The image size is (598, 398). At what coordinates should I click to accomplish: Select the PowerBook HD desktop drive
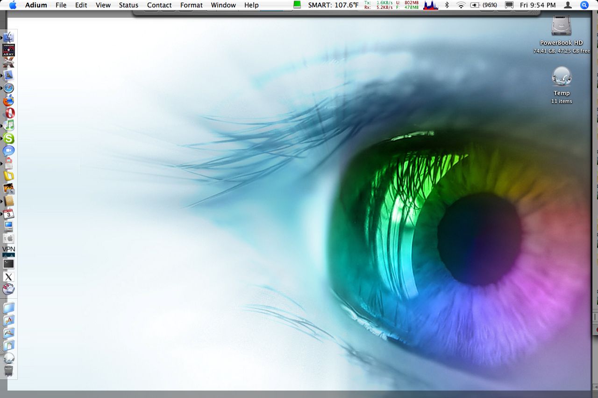point(561,26)
